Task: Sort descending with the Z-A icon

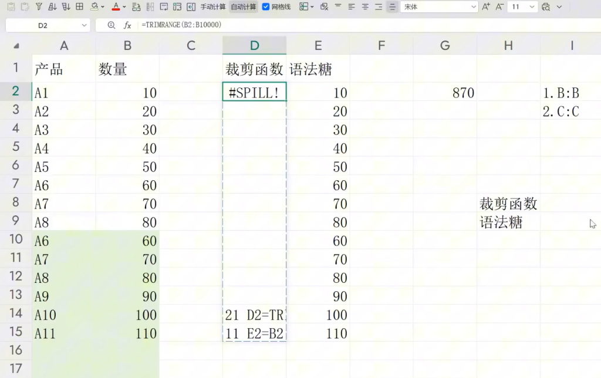Action: click(66, 6)
